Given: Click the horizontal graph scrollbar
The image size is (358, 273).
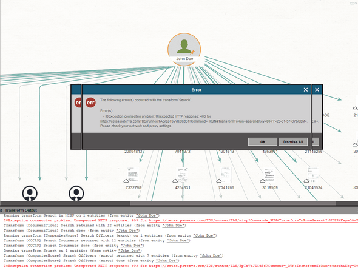Looking at the screenshot, I should (233, 203).
